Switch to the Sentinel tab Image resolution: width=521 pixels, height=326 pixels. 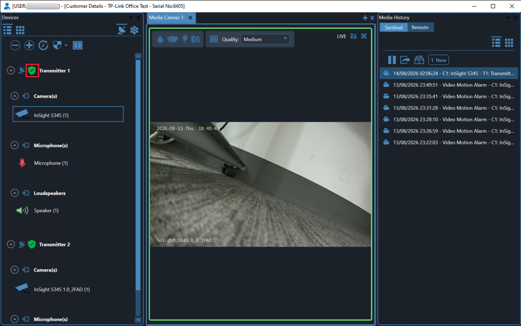[x=394, y=27]
